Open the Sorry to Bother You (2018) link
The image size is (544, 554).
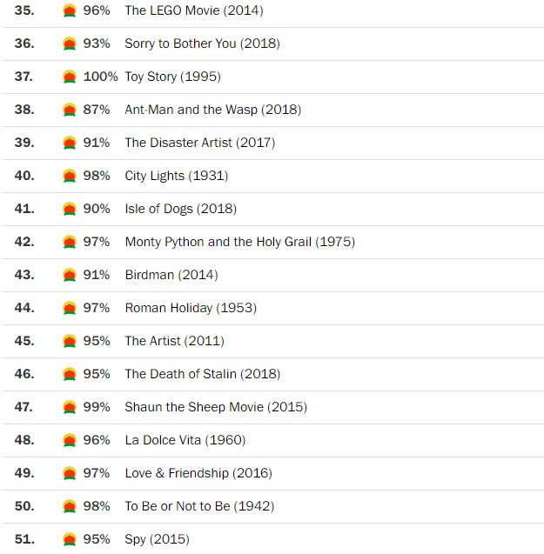coord(202,43)
